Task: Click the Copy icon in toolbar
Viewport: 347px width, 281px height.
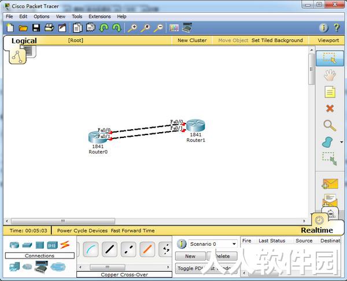Action: 77,28
